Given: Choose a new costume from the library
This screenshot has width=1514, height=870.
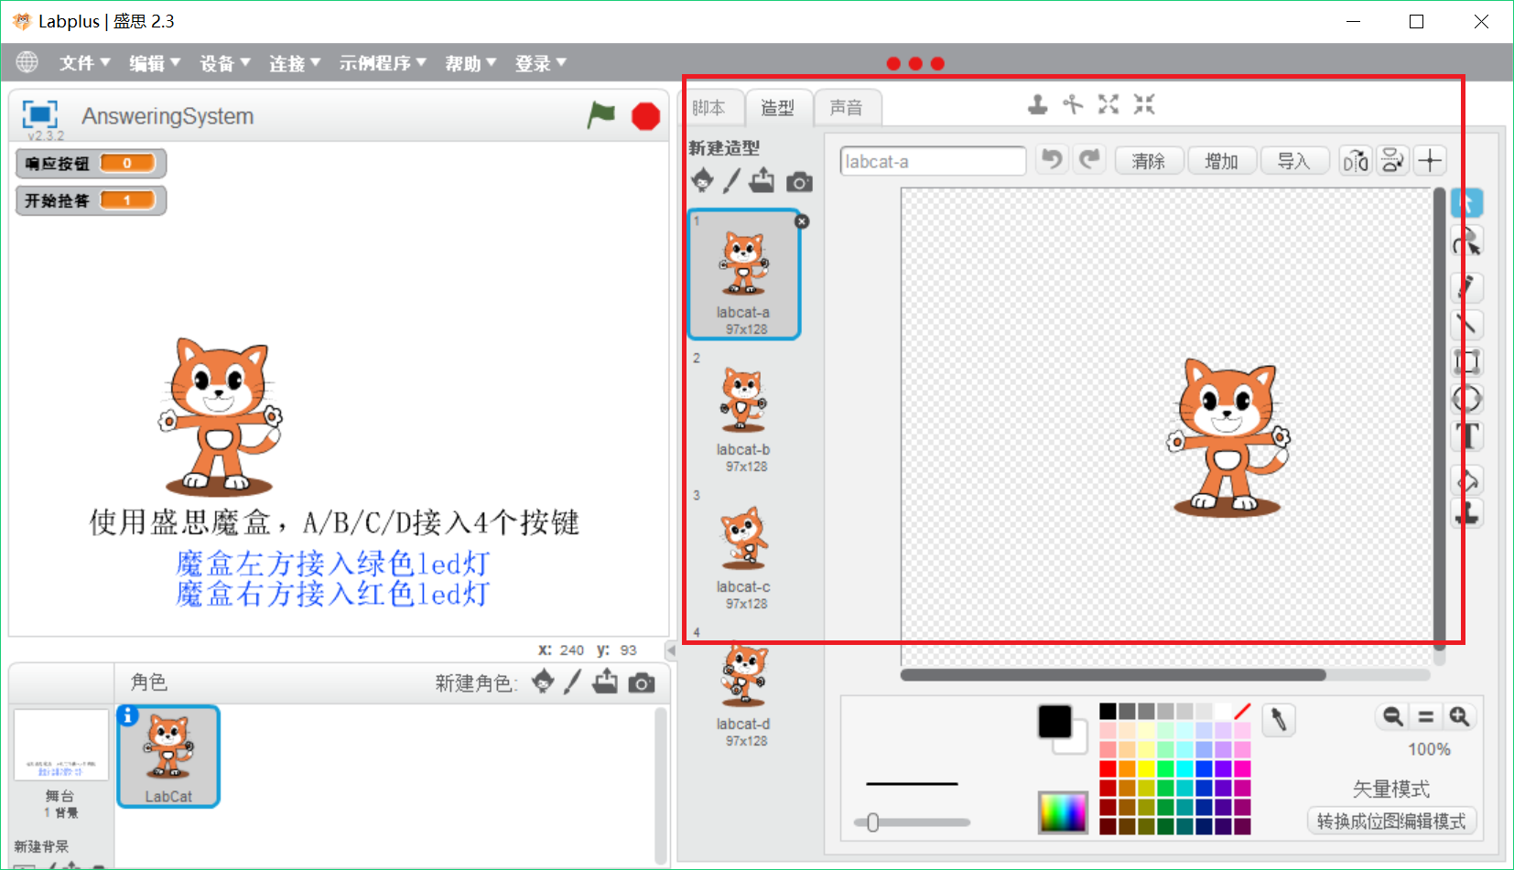Looking at the screenshot, I should pos(702,180).
